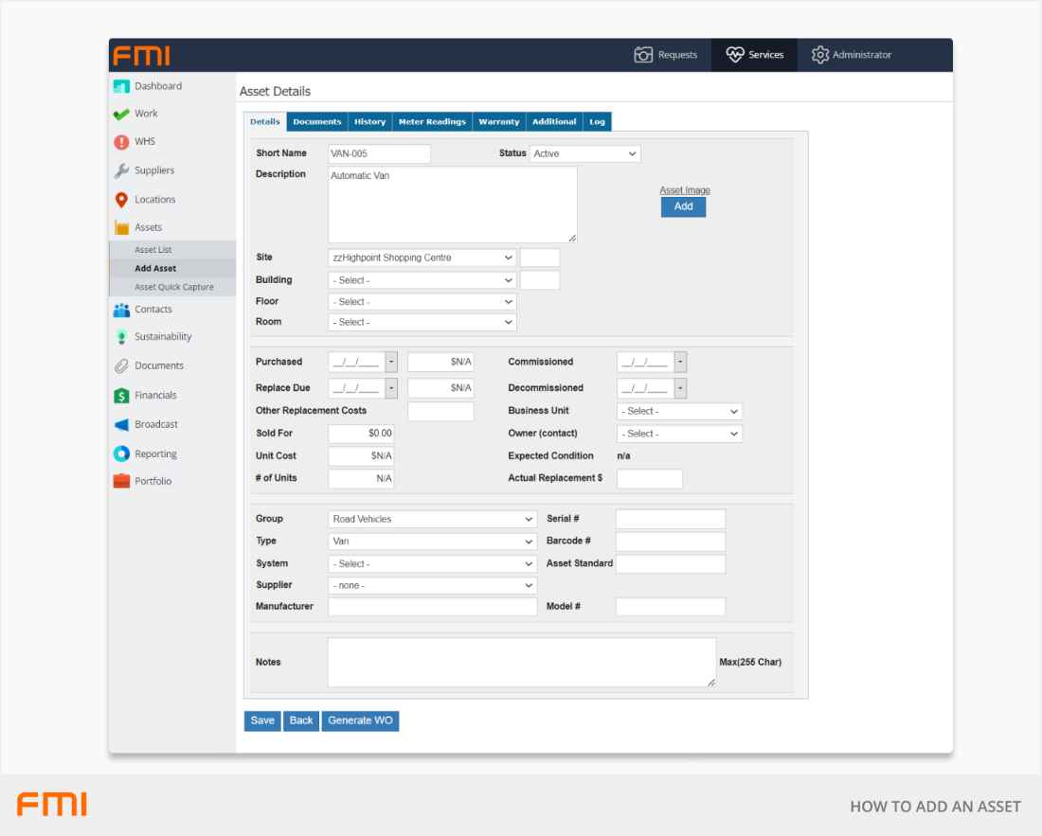Viewport: 1042px width, 836px height.
Task: Open Suppliers wrench icon
Action: point(121,171)
